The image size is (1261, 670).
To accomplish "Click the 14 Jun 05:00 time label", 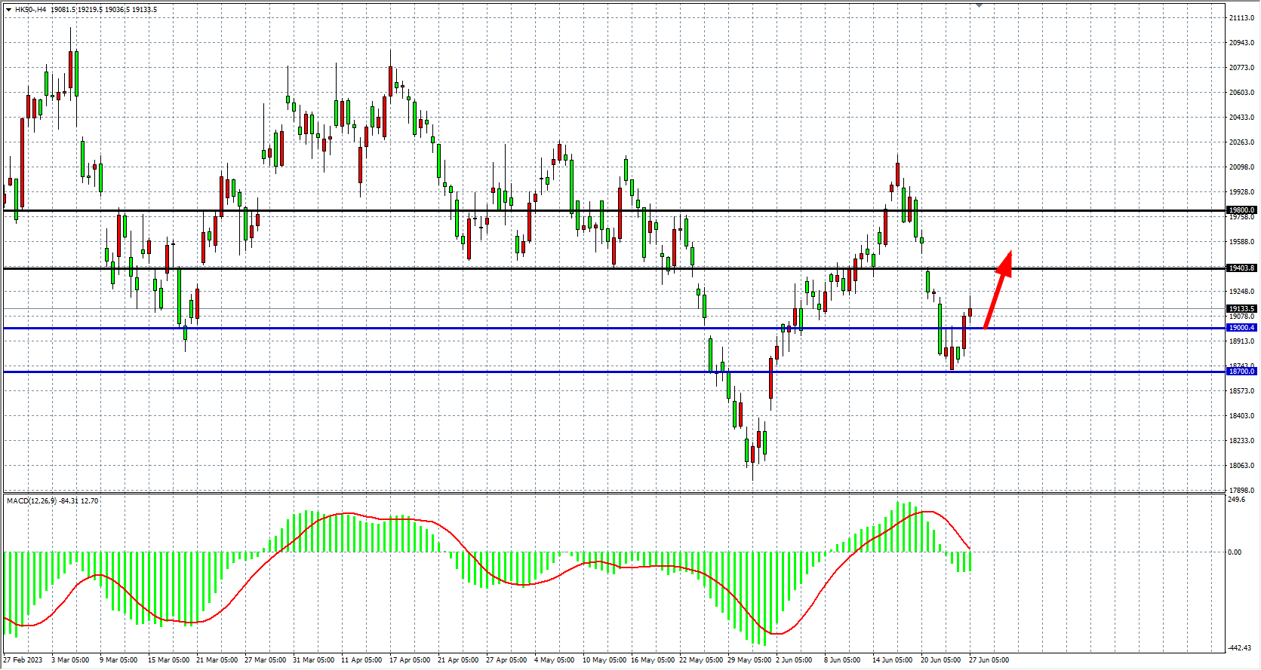I will 892,660.
